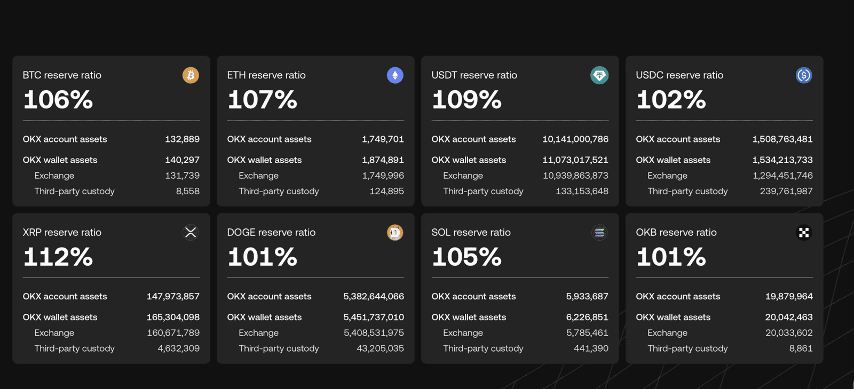Select the SOL reserve ratio heading
854x389 pixels.
pyautogui.click(x=471, y=232)
